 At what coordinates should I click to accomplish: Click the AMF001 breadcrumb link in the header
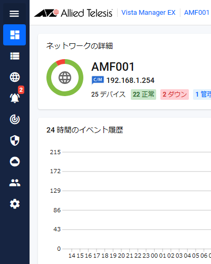click(x=197, y=13)
